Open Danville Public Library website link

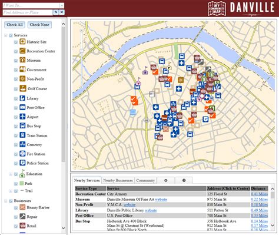pyautogui.click(x=151, y=210)
